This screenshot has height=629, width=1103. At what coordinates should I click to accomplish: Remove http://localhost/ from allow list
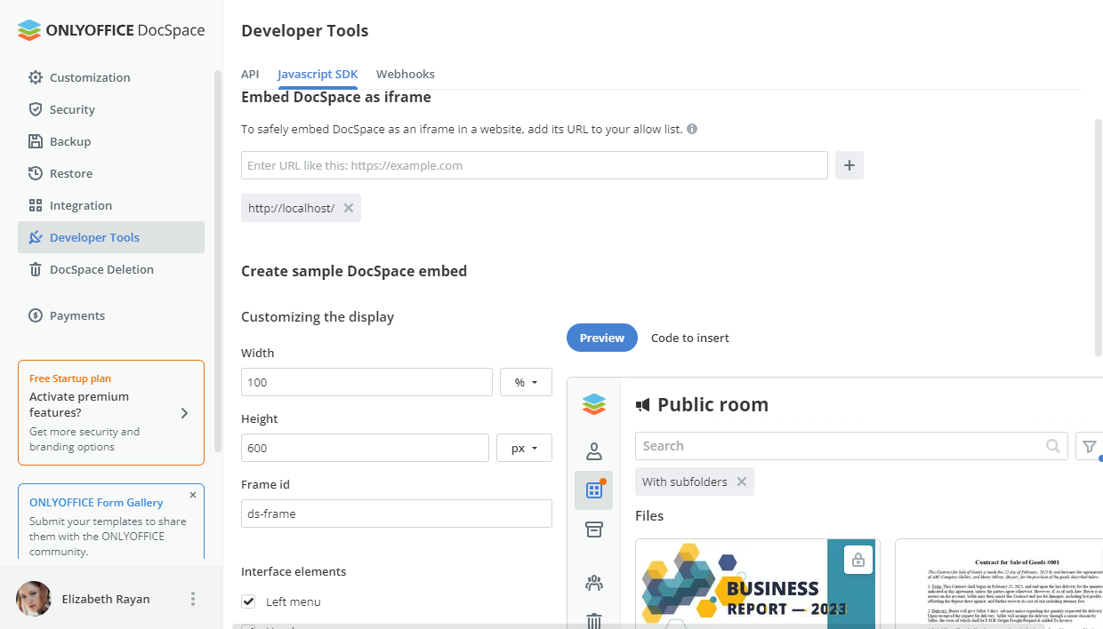click(349, 208)
